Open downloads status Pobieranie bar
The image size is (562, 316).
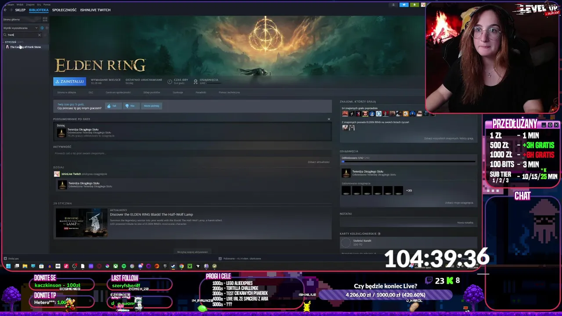pos(240,259)
